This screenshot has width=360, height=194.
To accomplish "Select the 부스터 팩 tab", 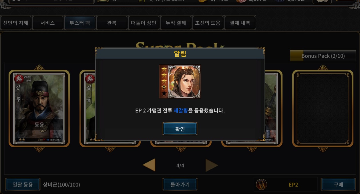I will pyautogui.click(x=80, y=23).
